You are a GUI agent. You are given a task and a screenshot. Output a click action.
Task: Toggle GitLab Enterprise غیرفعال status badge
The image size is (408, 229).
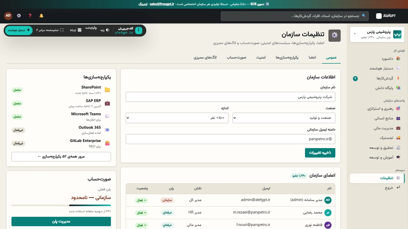click(18, 144)
